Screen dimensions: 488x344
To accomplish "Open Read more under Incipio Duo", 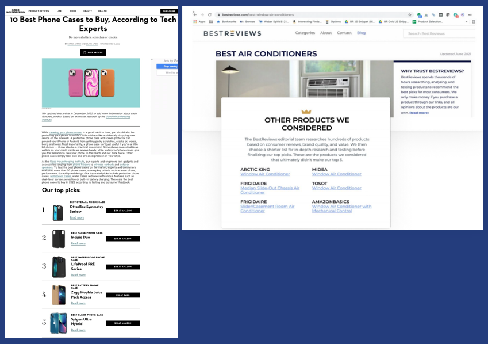I will point(77,243).
